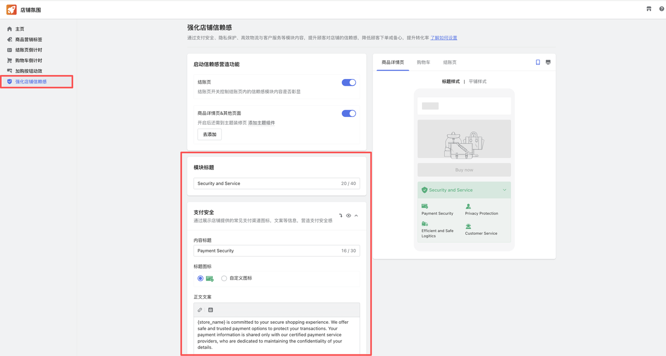Click the move/reorder arrow icon in 支付安全 section
The height and width of the screenshot is (356, 666).
pyautogui.click(x=340, y=215)
